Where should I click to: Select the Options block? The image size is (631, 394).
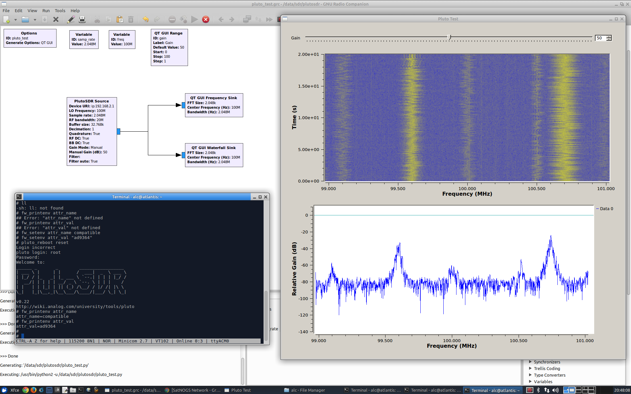click(30, 38)
